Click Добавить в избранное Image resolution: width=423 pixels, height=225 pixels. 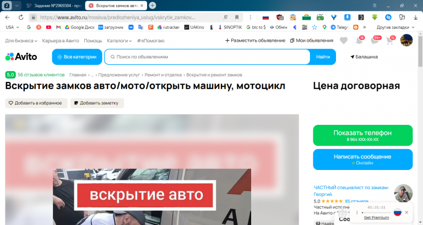36,103
